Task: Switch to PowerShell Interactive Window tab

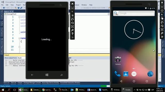Action: (70, 83)
